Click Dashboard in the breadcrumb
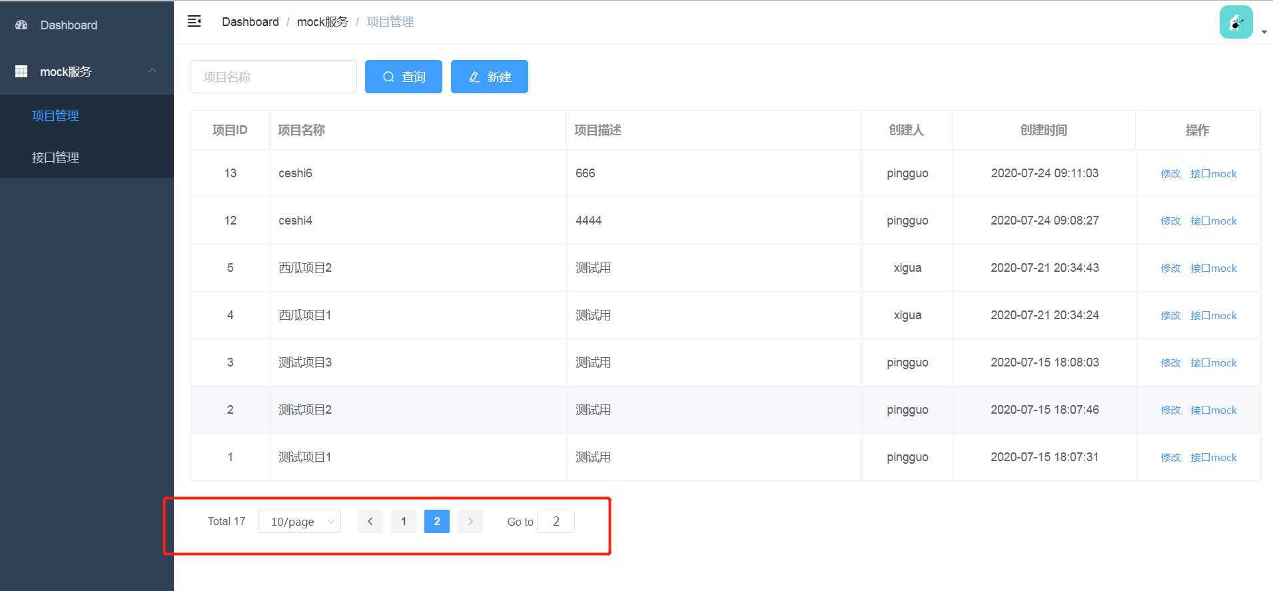Screen dimensions: 1273x591 pos(250,22)
